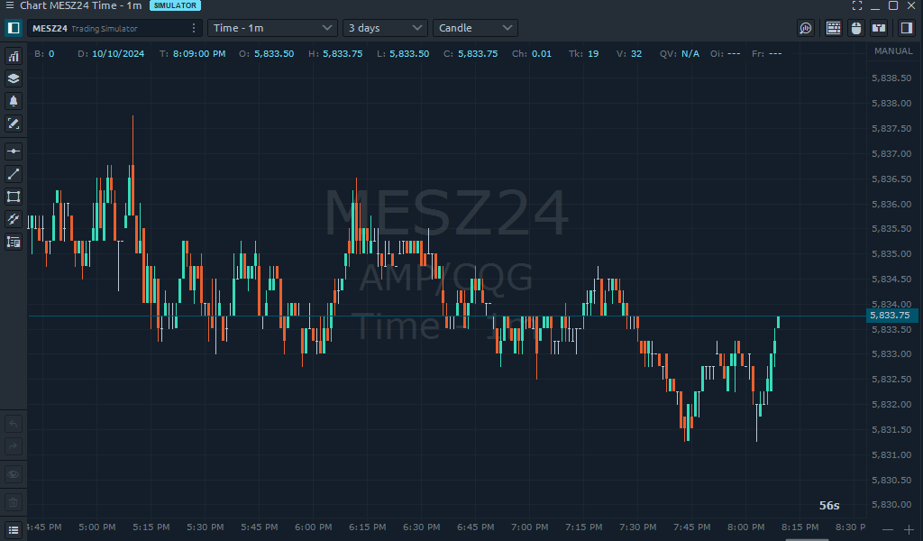The width and height of the screenshot is (923, 541).
Task: Select the rectangle drawing tool
Action: click(14, 197)
